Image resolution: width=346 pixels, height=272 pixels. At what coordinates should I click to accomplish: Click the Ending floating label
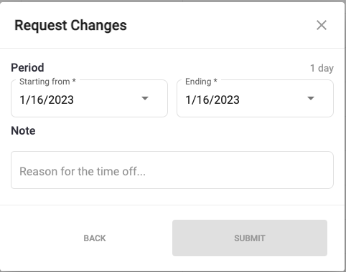coord(198,82)
